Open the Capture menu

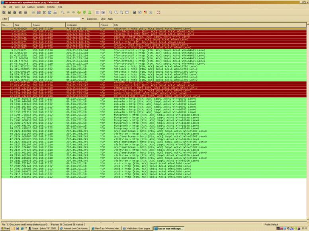point(31,7)
